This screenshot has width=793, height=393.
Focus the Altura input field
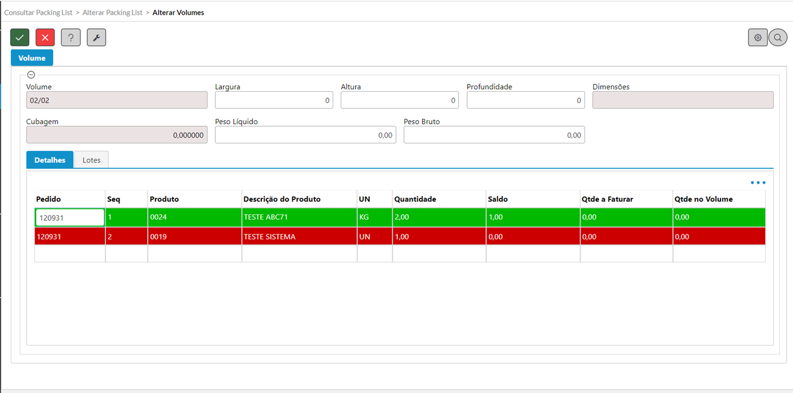point(400,100)
